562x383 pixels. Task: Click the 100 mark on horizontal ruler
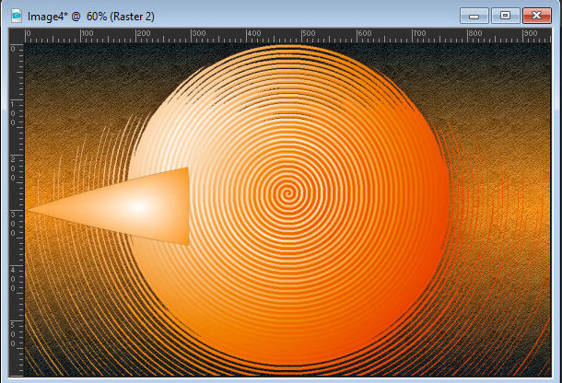coord(86,35)
